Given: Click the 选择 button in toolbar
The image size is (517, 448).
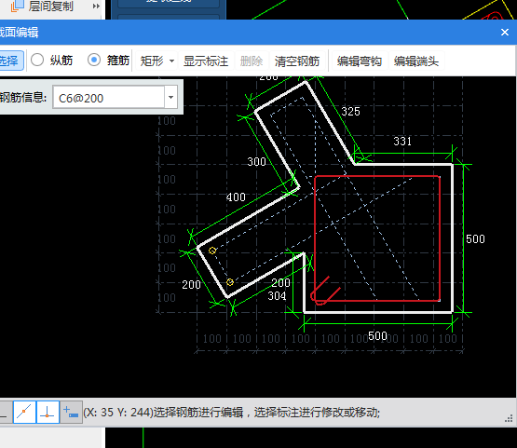Looking at the screenshot, I should coord(10,61).
